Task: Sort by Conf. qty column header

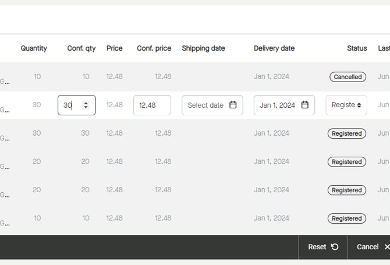Action: click(81, 48)
